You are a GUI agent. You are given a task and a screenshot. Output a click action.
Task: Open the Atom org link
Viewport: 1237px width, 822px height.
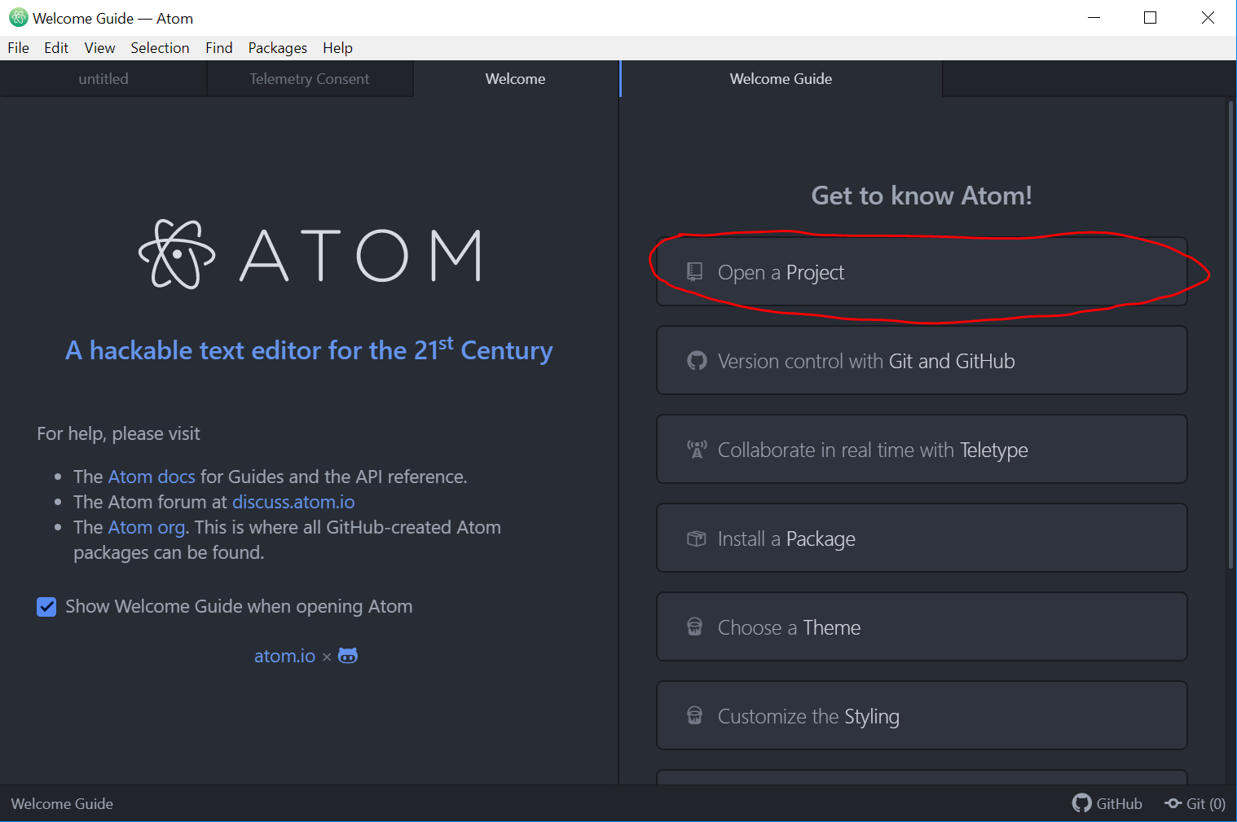click(x=147, y=528)
